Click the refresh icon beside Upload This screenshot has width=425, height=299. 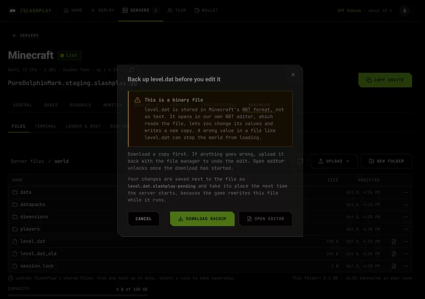(x=300, y=161)
